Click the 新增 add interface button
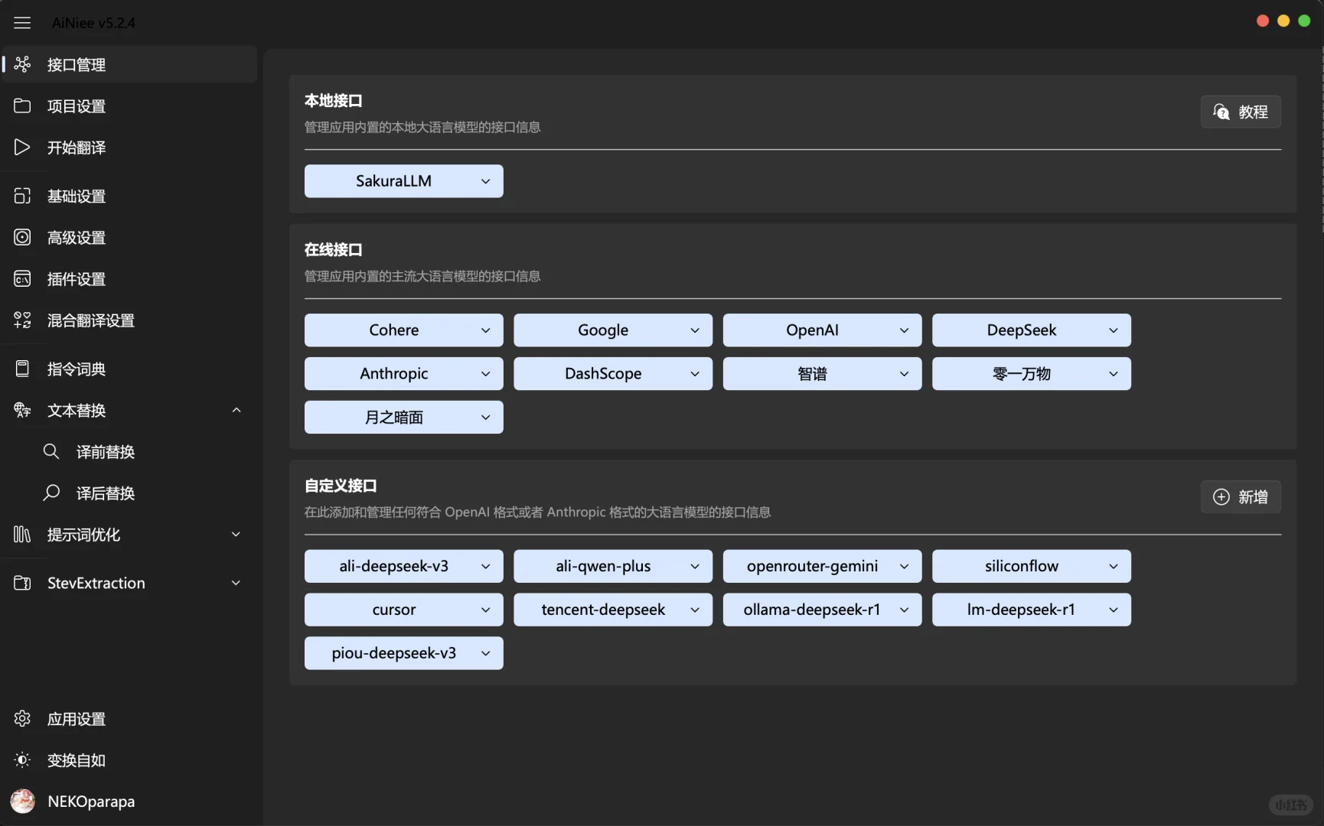 tap(1241, 496)
